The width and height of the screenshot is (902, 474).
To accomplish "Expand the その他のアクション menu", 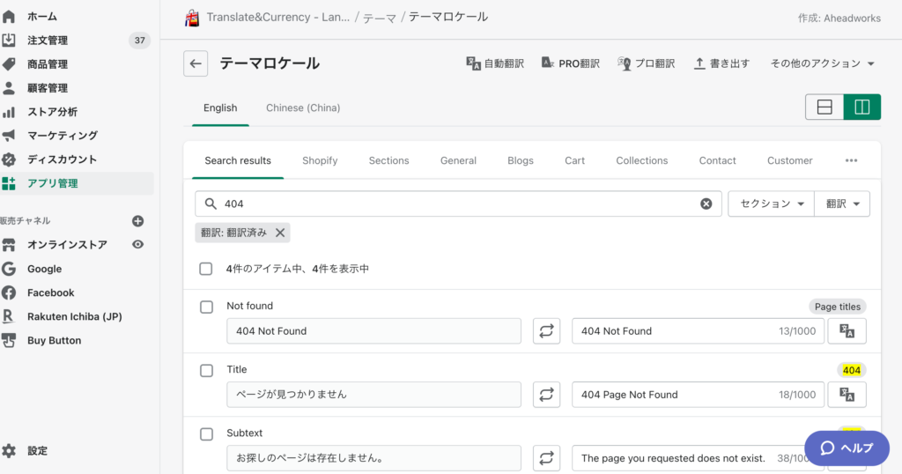I will [822, 63].
